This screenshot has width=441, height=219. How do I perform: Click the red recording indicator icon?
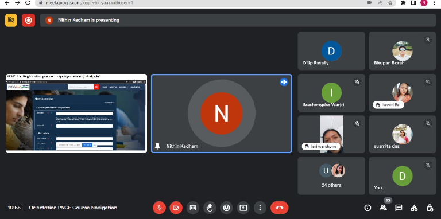click(x=28, y=20)
